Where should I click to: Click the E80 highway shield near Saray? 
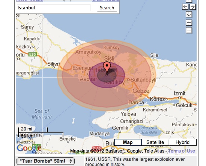click(x=33, y=54)
